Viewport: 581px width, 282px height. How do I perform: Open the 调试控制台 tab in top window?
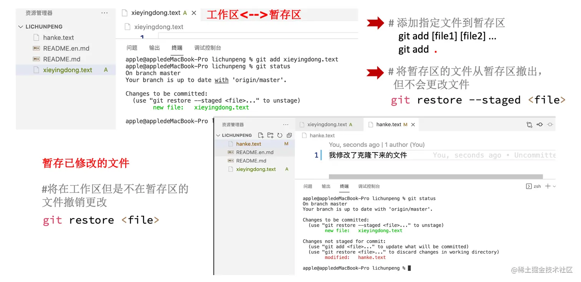(x=208, y=48)
